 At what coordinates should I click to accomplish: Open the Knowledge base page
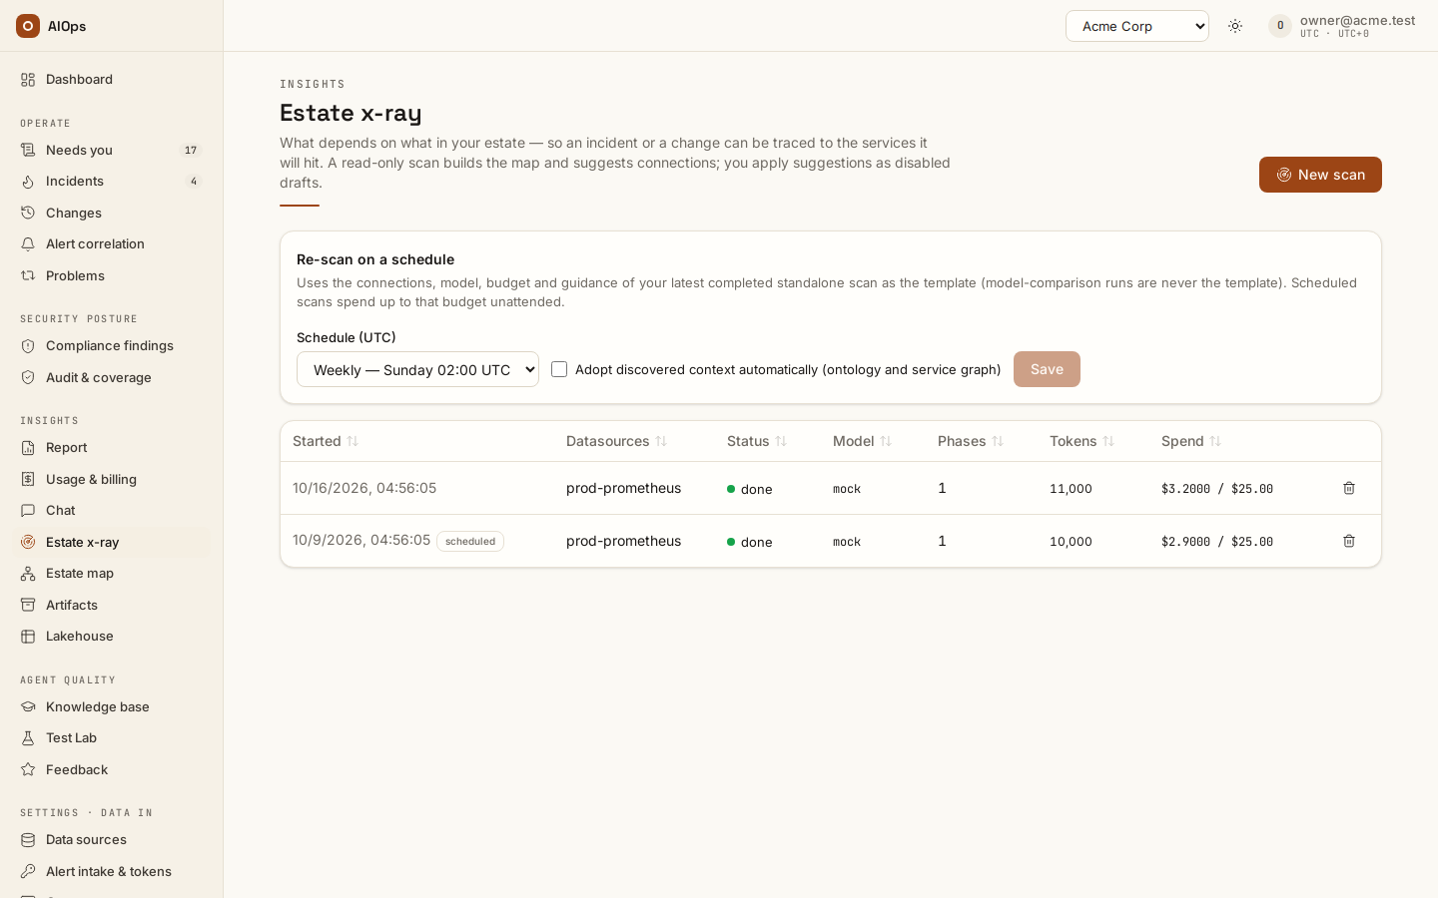coord(111,706)
